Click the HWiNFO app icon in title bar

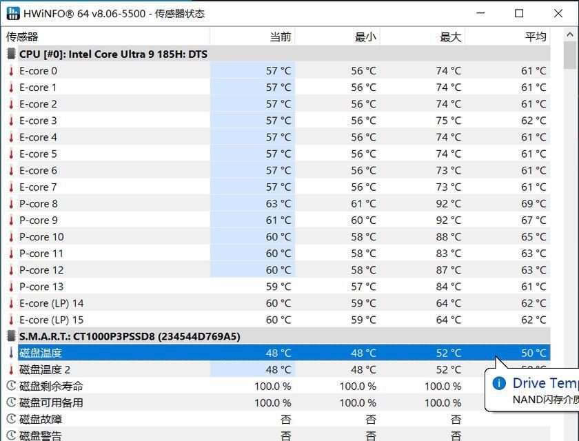[x=13, y=13]
